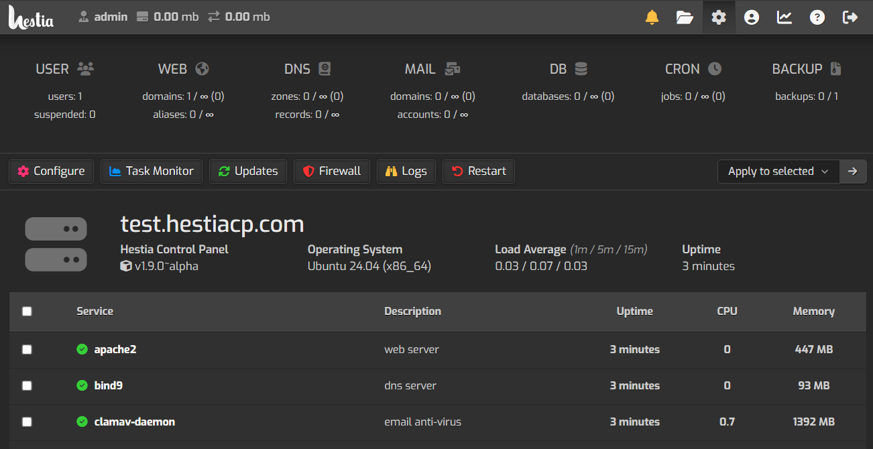Open the apache2 service link
This screenshot has width=873, height=449.
point(115,349)
